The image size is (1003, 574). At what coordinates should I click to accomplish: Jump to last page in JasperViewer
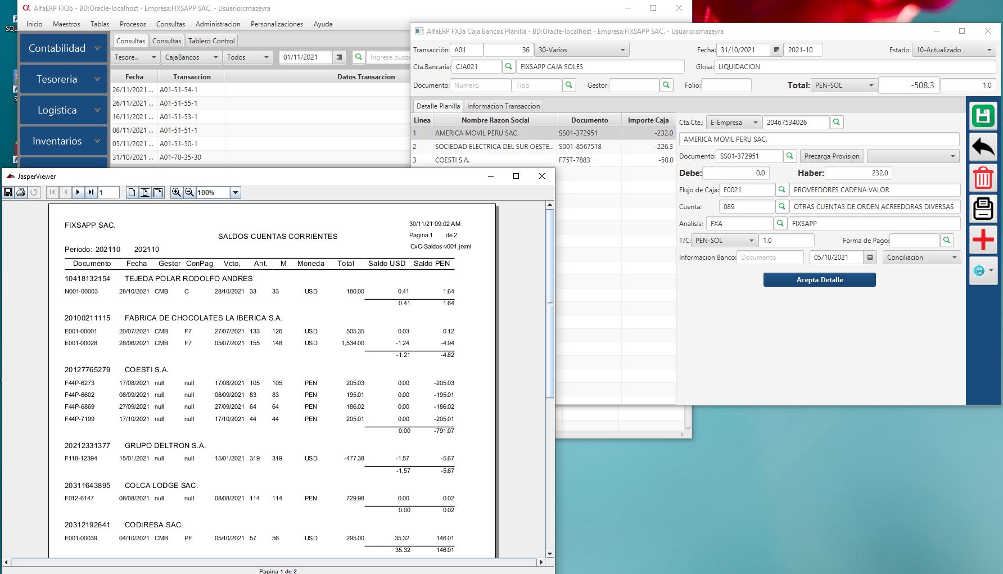point(91,192)
